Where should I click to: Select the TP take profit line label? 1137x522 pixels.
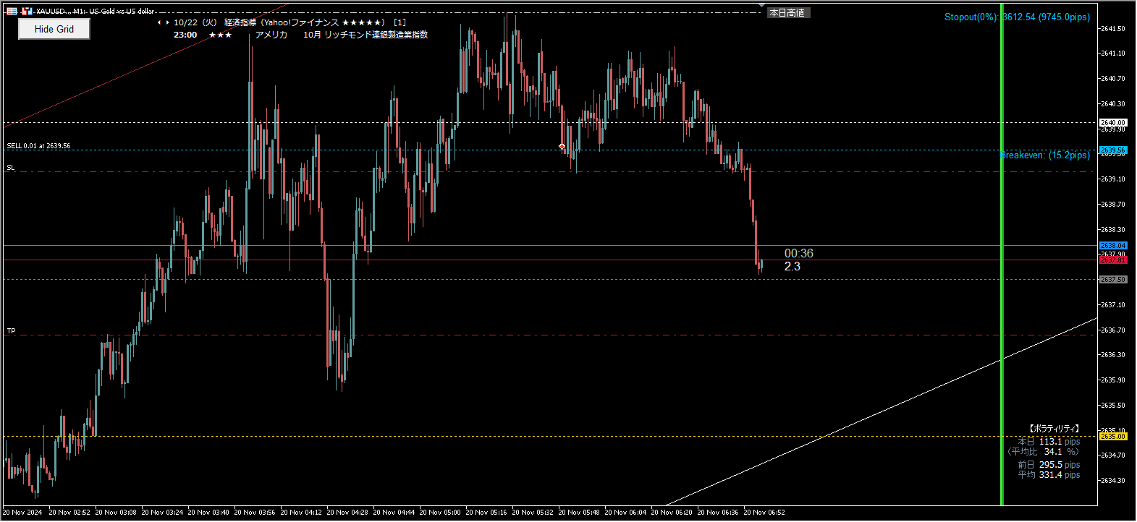tap(11, 331)
